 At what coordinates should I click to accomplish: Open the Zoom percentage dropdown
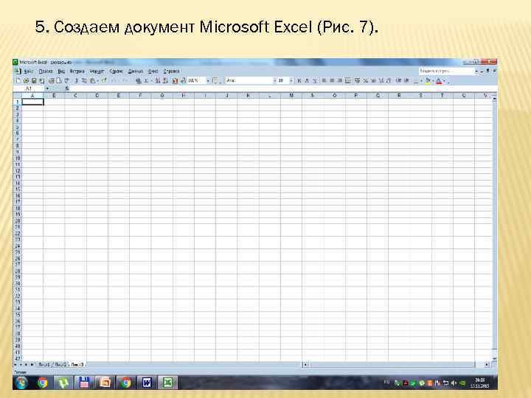(207, 80)
